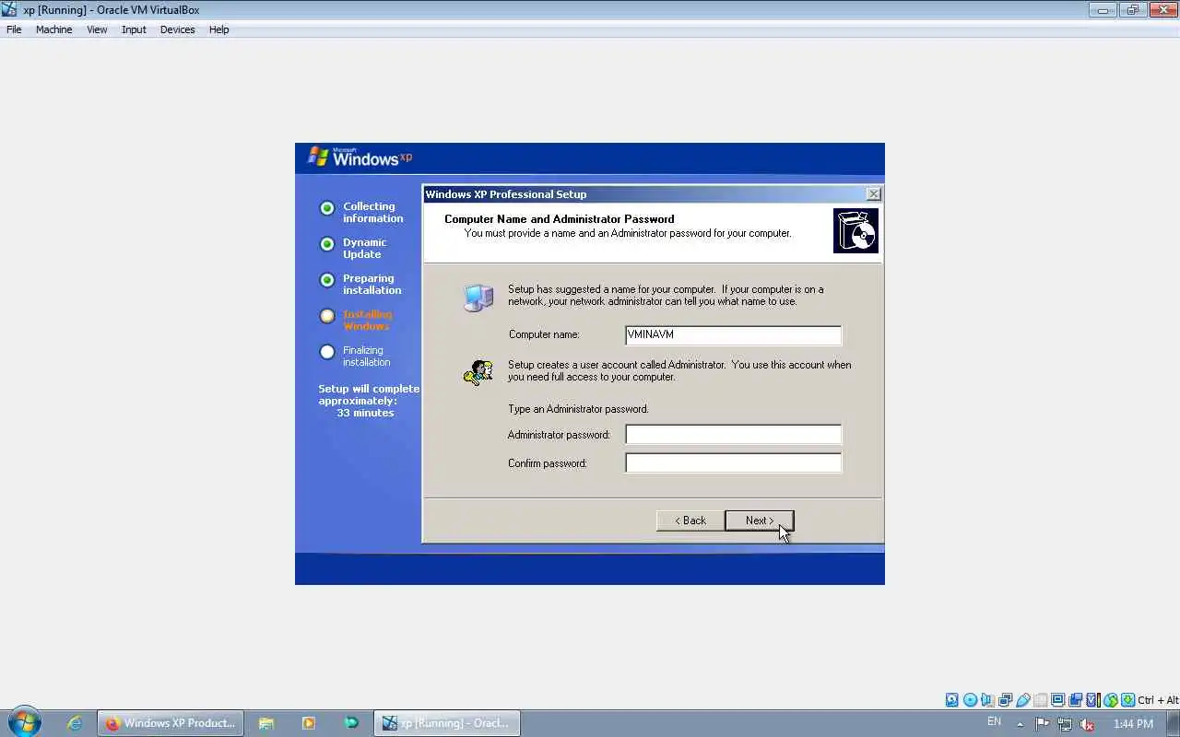The height and width of the screenshot is (737, 1180).
Task: Click the virtualization V status icon
Action: click(1092, 700)
